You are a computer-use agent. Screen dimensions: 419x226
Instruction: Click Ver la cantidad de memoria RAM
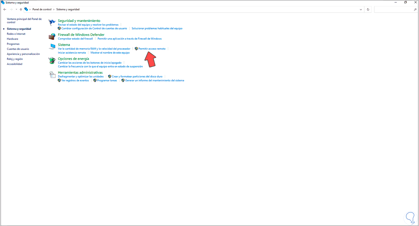[94, 49]
